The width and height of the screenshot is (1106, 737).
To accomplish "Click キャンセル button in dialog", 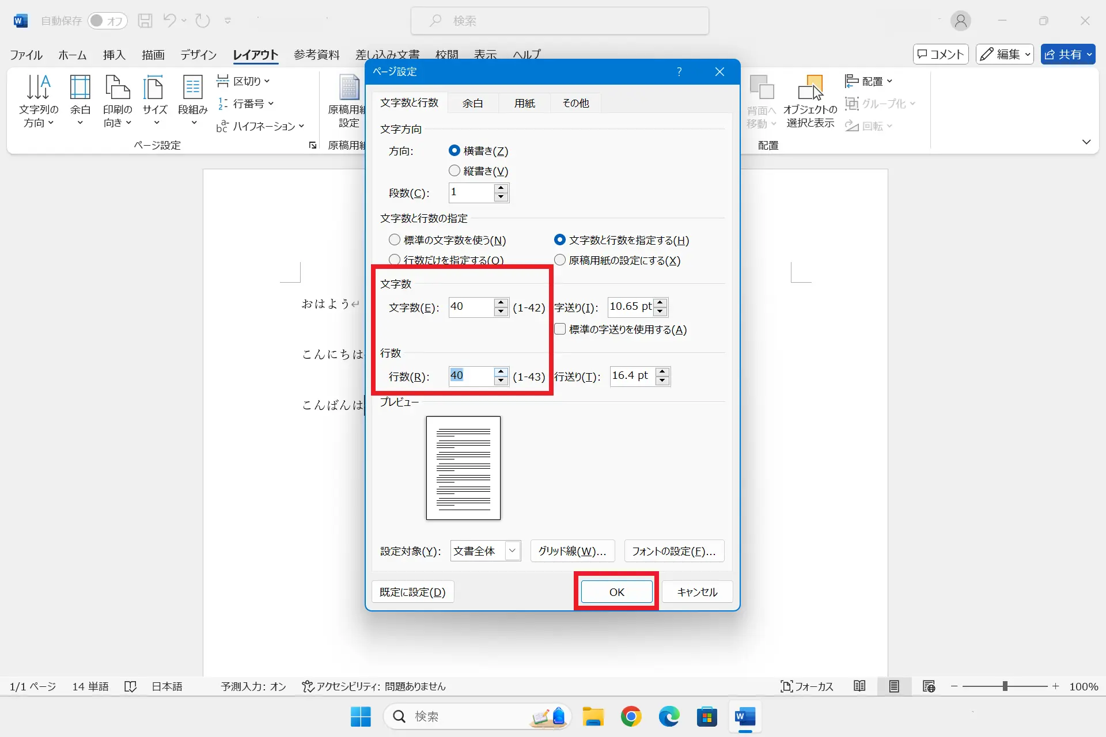I will coord(697,592).
